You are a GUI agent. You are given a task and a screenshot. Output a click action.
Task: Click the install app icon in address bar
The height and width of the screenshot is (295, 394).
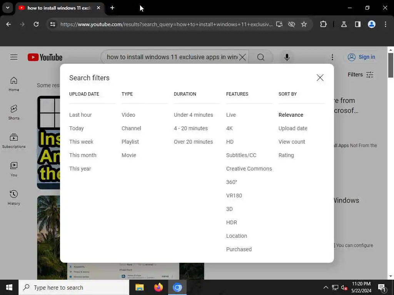[279, 24]
